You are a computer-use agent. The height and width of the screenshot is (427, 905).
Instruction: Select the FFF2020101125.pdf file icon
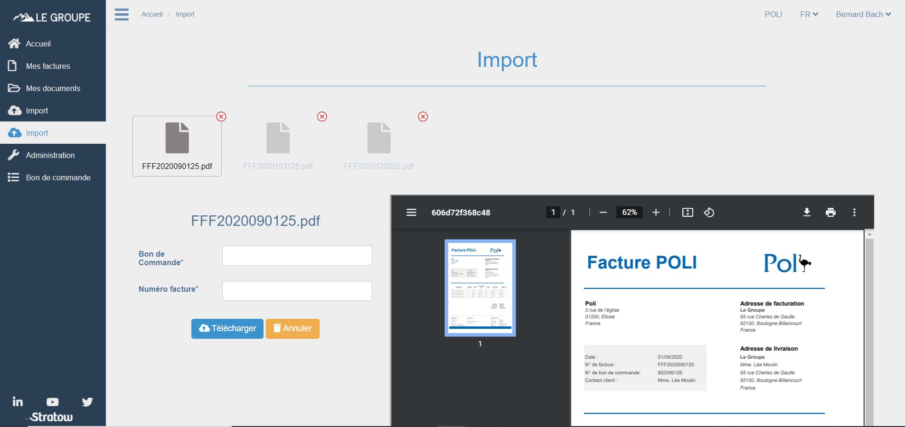[278, 138]
